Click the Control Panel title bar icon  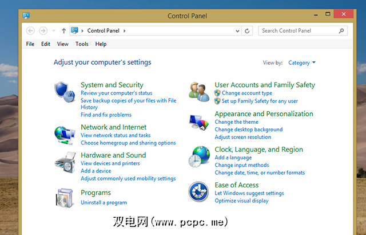26,15
